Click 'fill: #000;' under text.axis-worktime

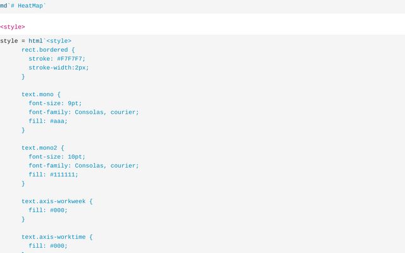click(48, 246)
